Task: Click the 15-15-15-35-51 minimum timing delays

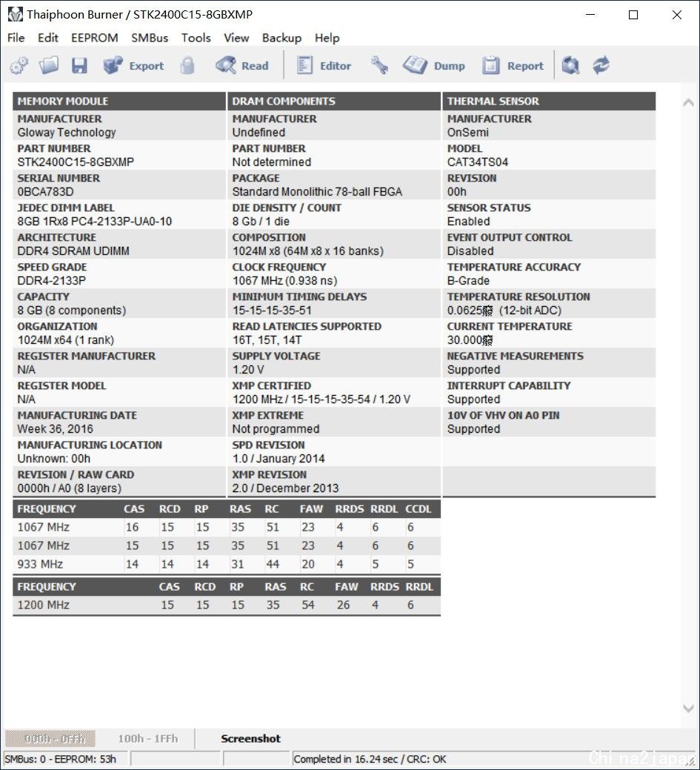Action: point(272,311)
